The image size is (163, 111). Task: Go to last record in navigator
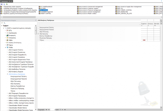coord(65,110)
